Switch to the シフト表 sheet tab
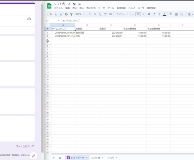Screen dimensions: 194x160 96,158
